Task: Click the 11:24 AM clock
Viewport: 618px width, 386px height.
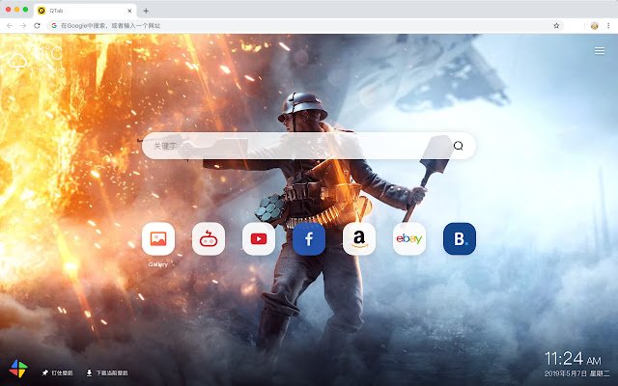Action: coord(573,359)
